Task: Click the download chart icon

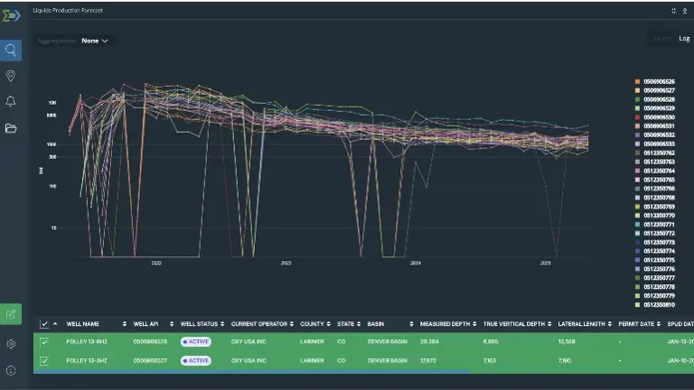Action: tap(684, 10)
